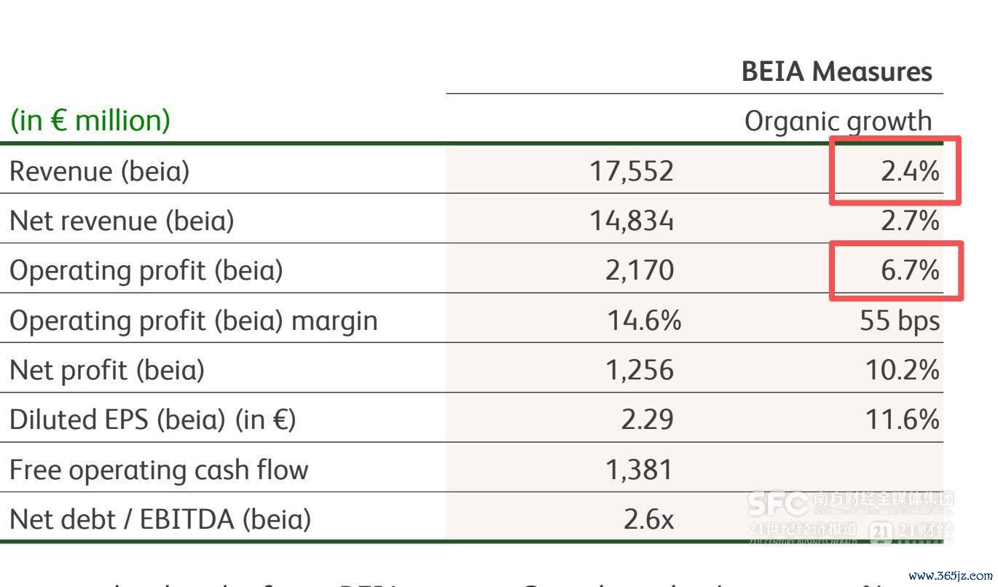Viewport: 998px width, 587px height.
Task: Select the 14,834 net revenue value
Action: [632, 221]
